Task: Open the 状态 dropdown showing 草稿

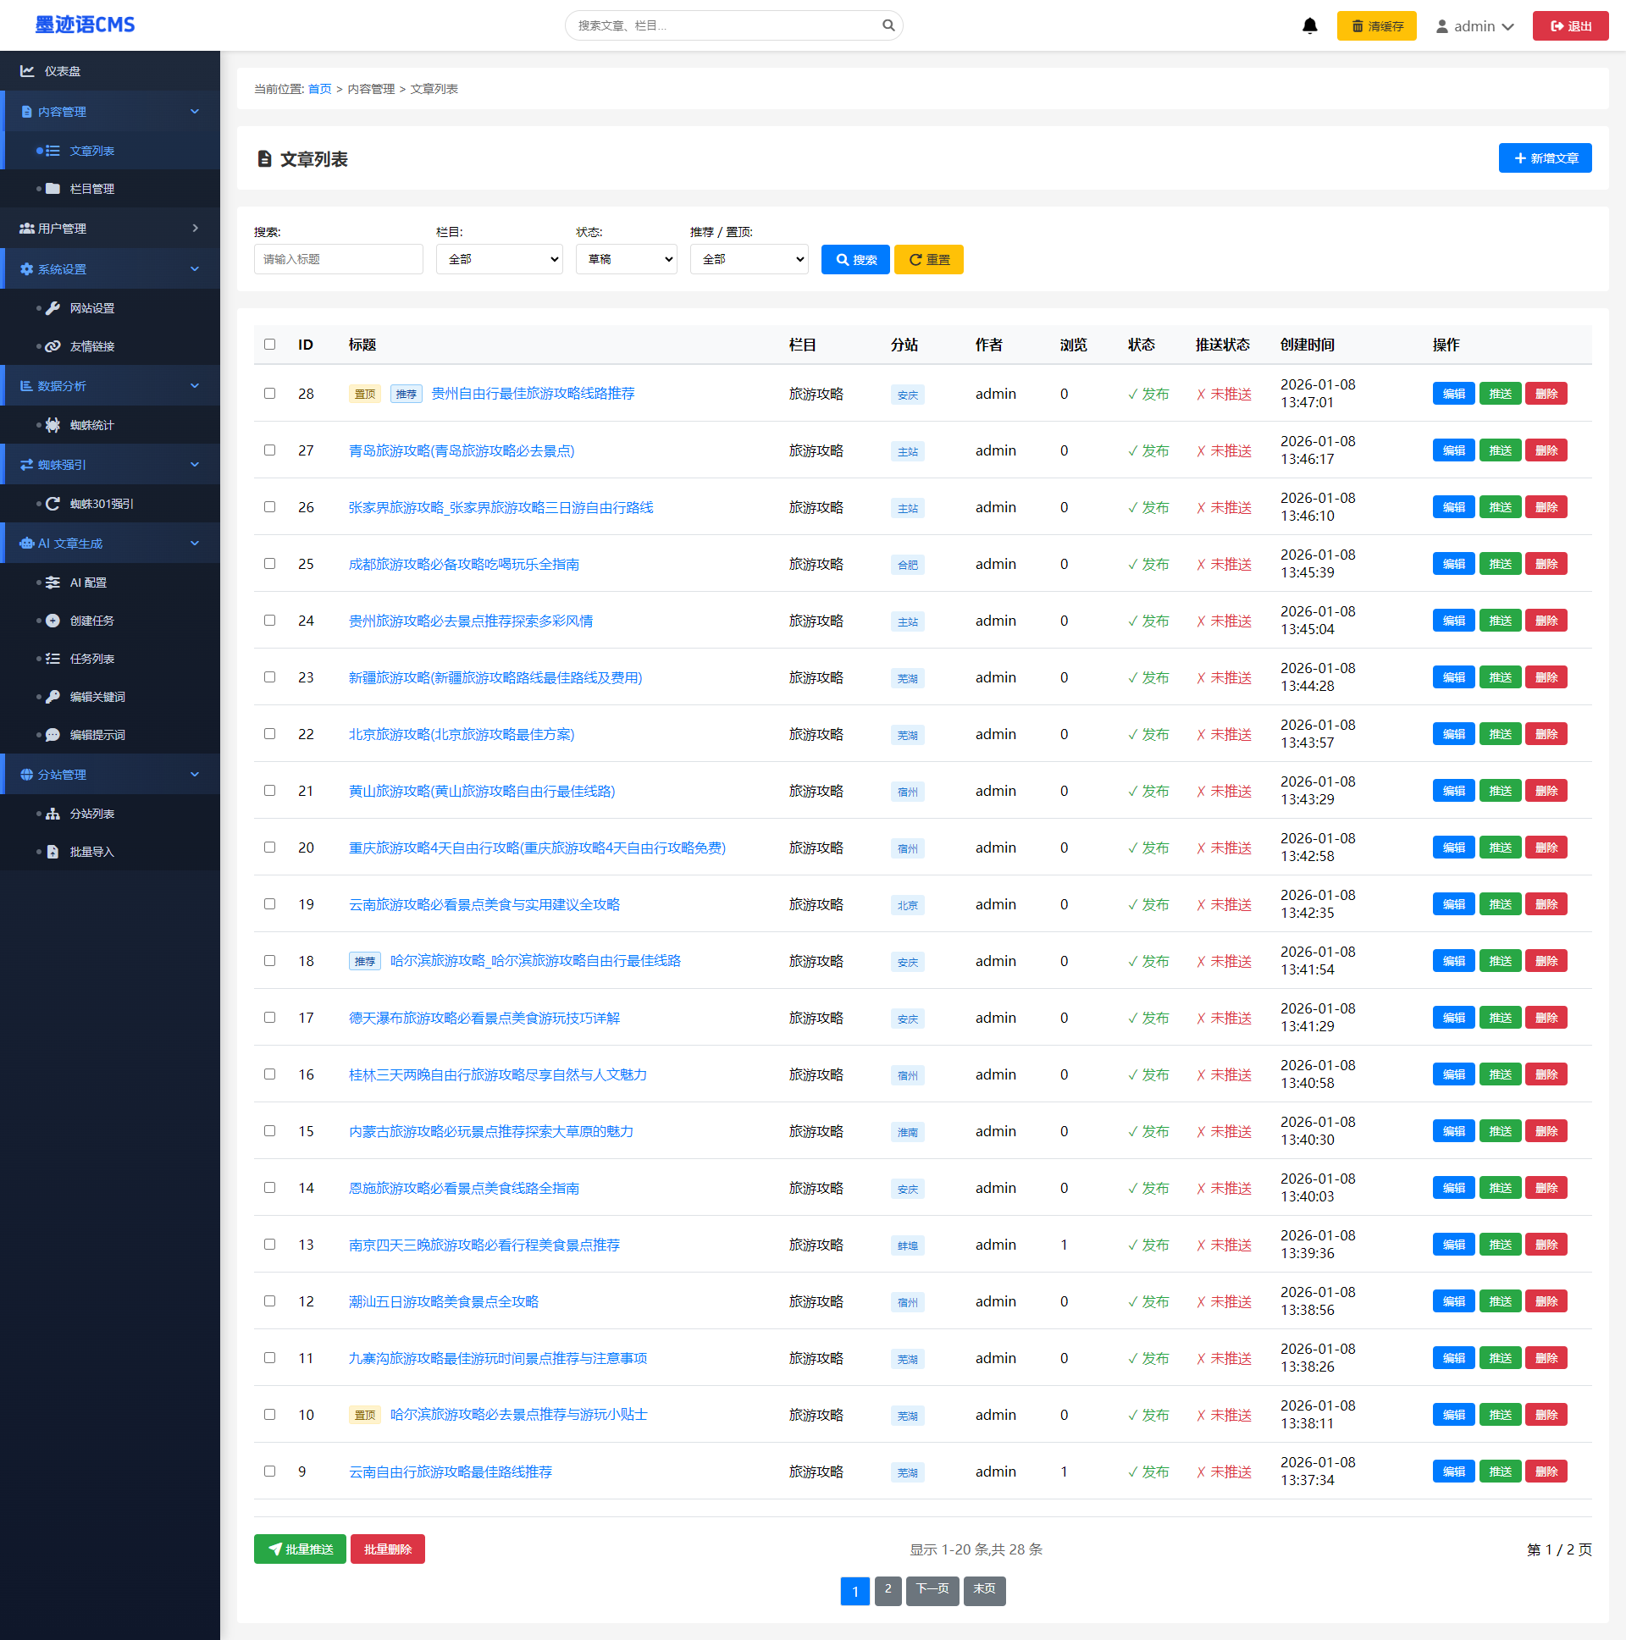Action: [x=626, y=259]
